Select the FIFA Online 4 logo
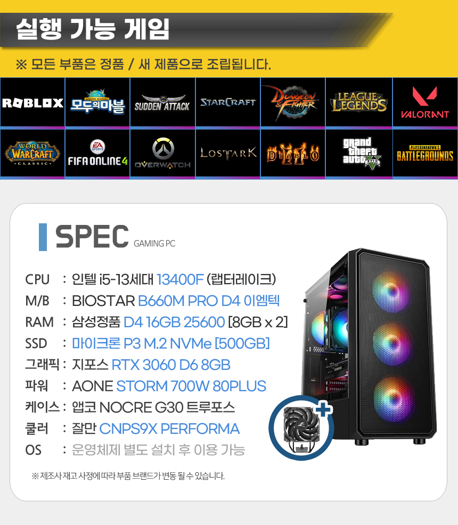 [97, 154]
